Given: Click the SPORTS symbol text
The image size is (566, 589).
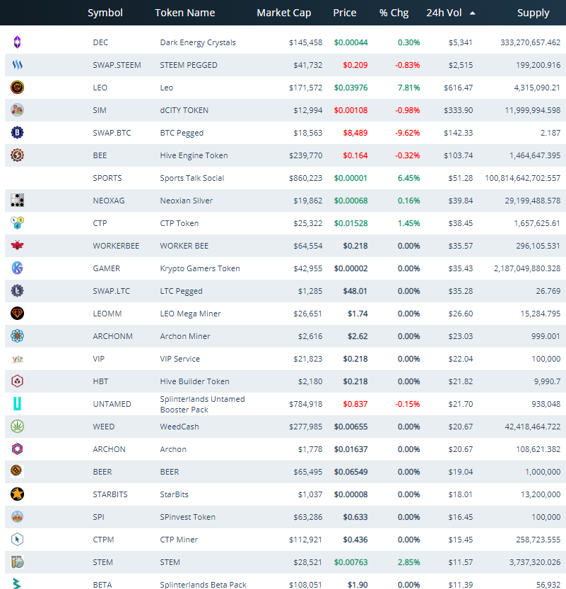Looking at the screenshot, I should click(107, 178).
